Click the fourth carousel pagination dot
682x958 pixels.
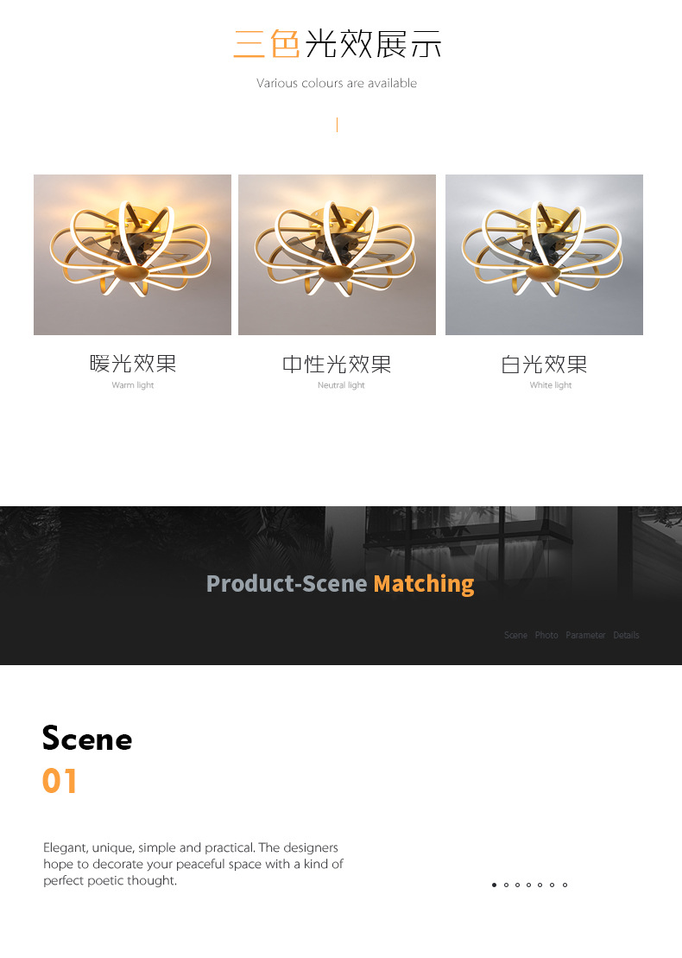[x=528, y=885]
